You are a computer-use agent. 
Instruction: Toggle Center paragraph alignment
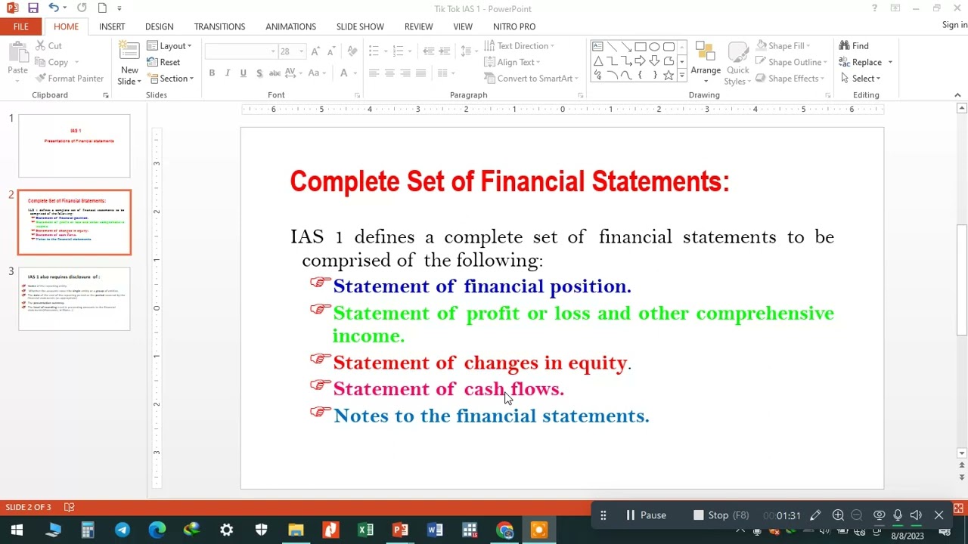coord(389,73)
